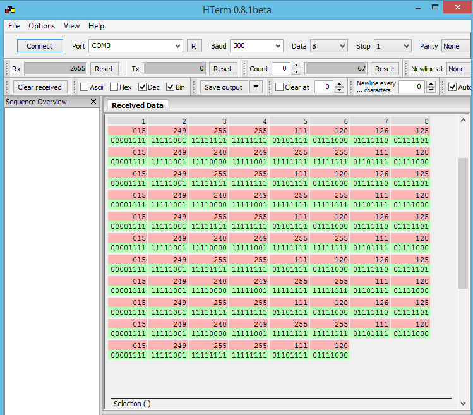Open the Stop bits dropdown
The width and height of the screenshot is (473, 415).
tap(406, 46)
